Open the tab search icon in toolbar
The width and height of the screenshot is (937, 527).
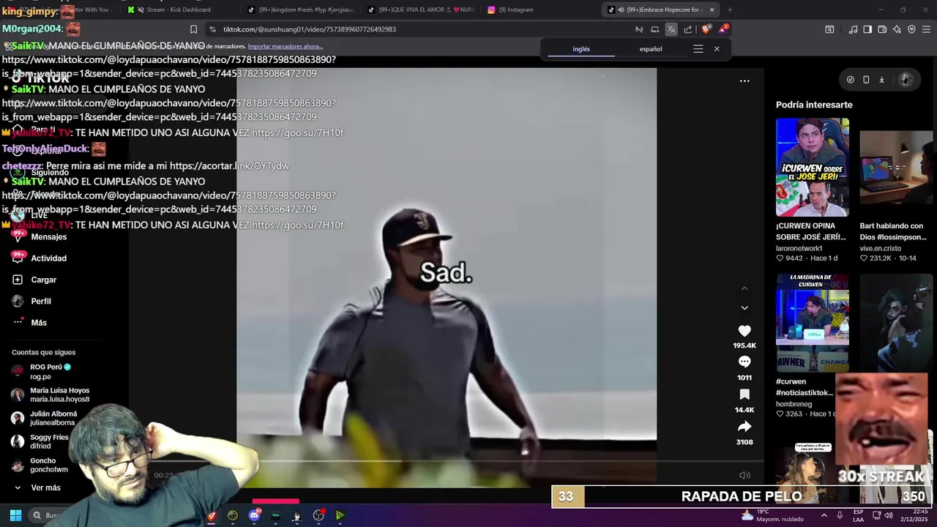tap(829, 29)
